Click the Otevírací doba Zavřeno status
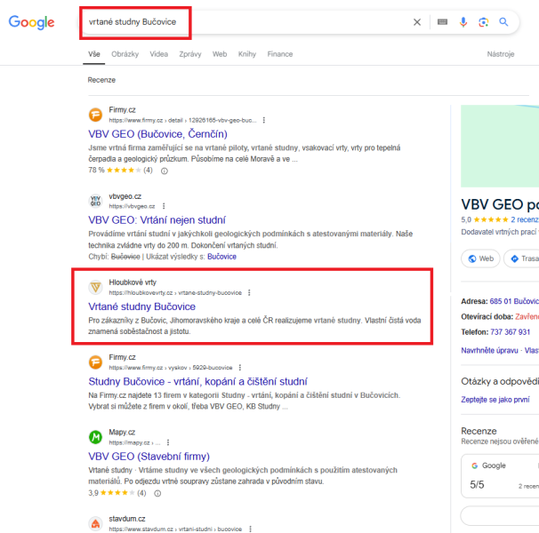Image resolution: width=539 pixels, height=533 pixels. pos(527,316)
